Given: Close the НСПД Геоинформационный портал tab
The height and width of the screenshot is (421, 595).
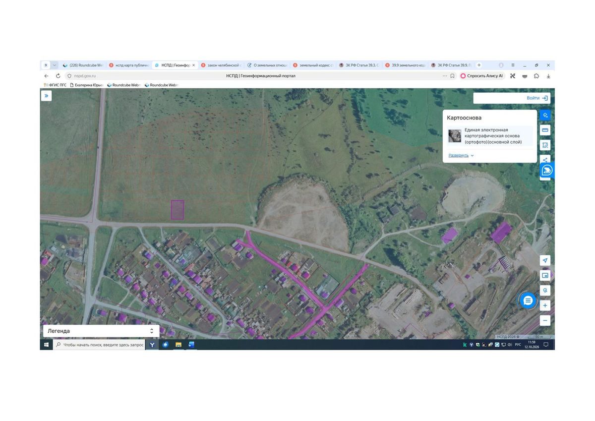Looking at the screenshot, I should pos(193,65).
